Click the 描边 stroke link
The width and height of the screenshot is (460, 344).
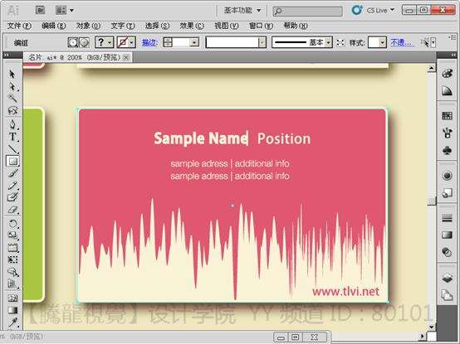[x=150, y=43]
